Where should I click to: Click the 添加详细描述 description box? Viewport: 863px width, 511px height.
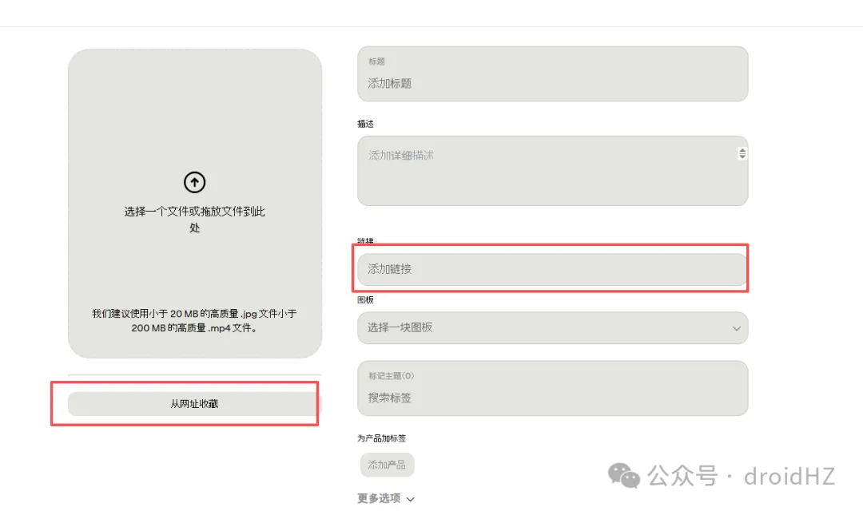pyautogui.click(x=551, y=170)
